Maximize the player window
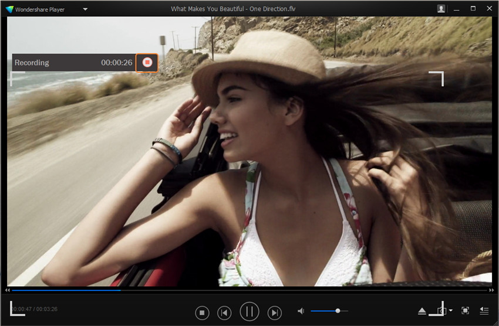 pos(473,9)
